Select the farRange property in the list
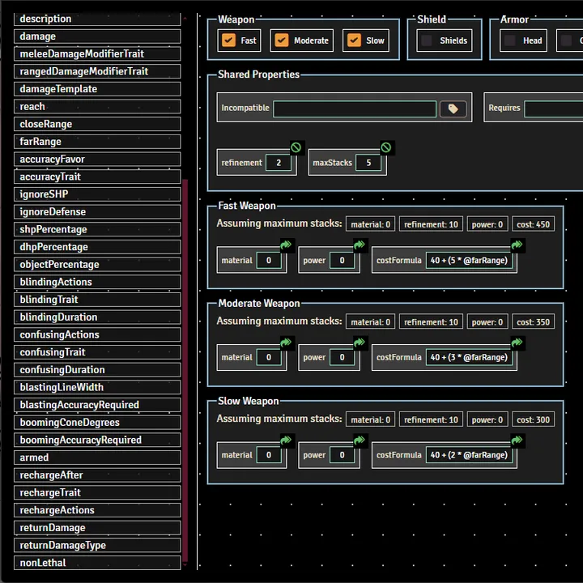Viewport: 583px width, 583px height. point(97,142)
